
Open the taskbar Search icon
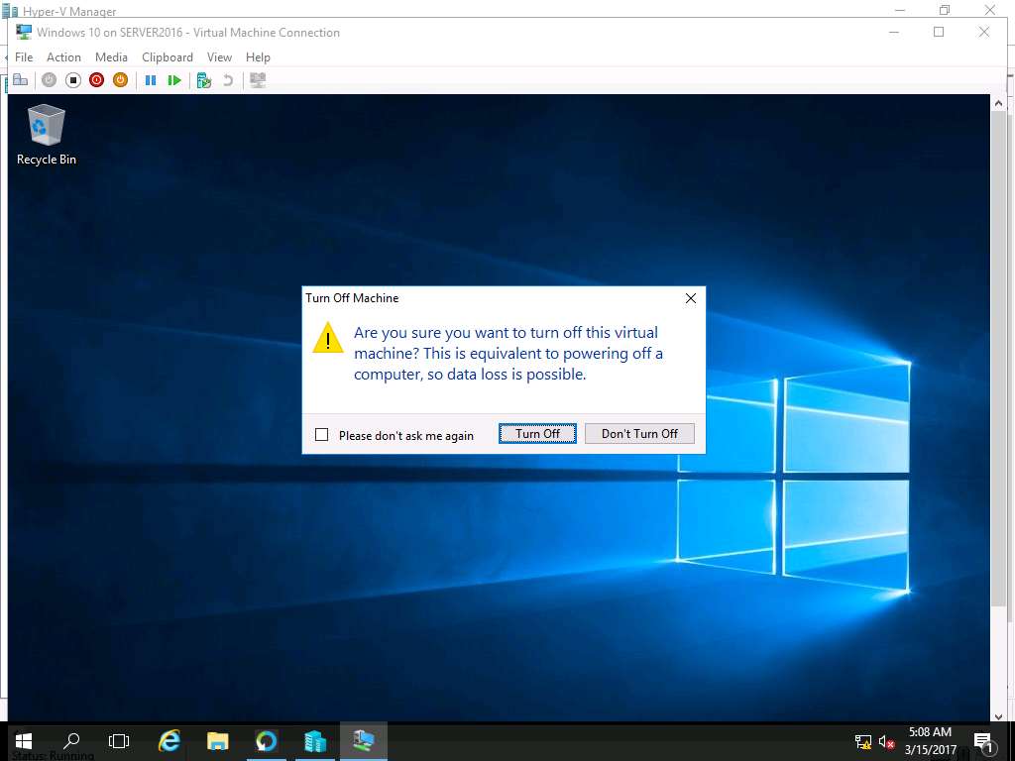tap(71, 741)
